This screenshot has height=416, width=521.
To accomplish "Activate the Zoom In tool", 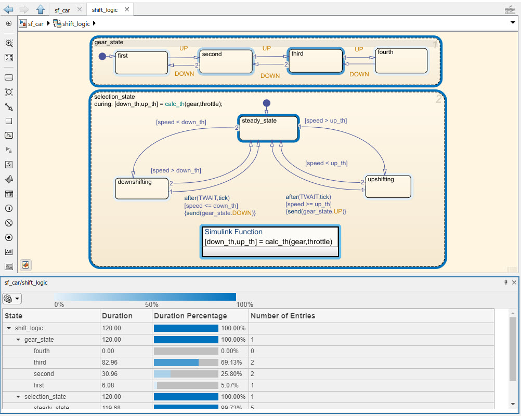I will [x=8, y=44].
